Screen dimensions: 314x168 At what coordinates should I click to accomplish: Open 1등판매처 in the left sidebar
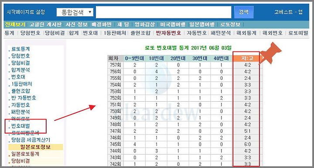22,84
